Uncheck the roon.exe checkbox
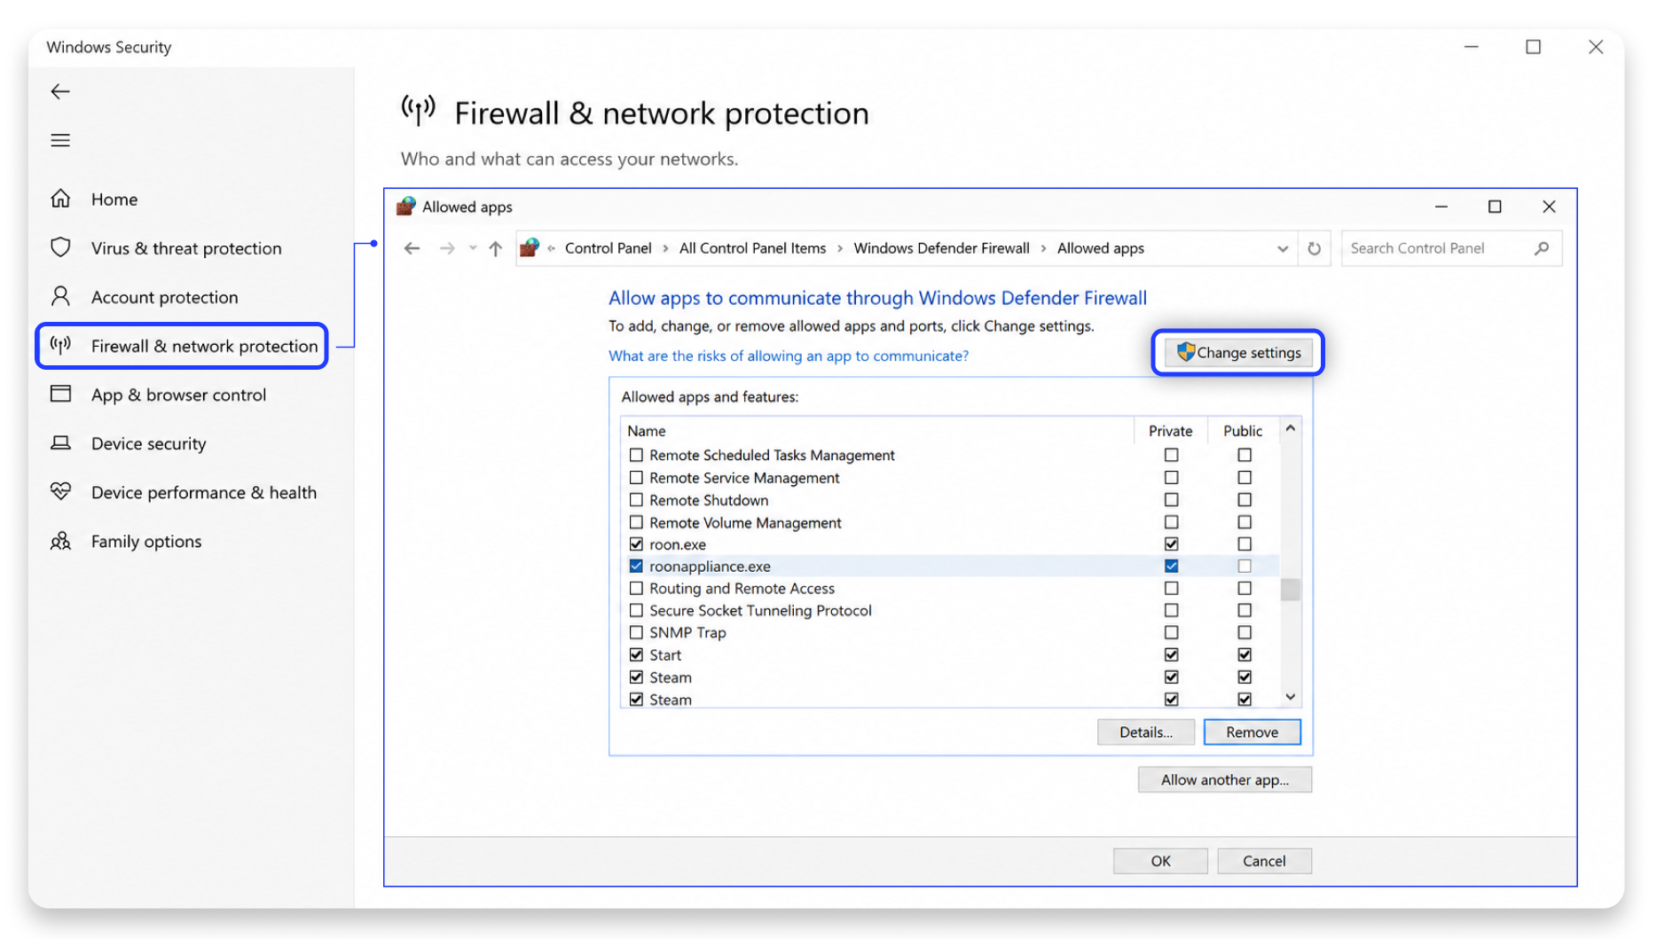This screenshot has height=939, width=1657. (x=636, y=544)
